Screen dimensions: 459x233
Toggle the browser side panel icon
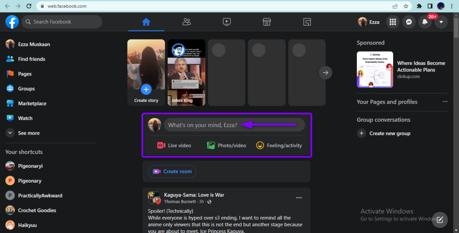tap(430, 6)
